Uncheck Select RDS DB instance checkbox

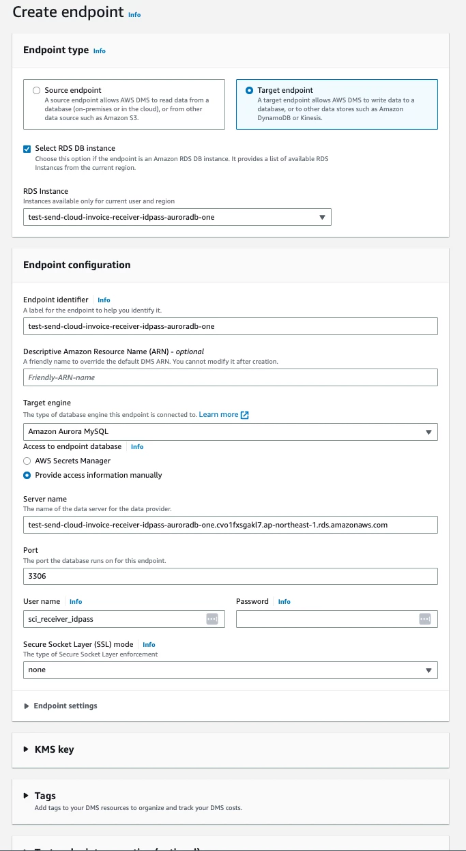point(27,148)
